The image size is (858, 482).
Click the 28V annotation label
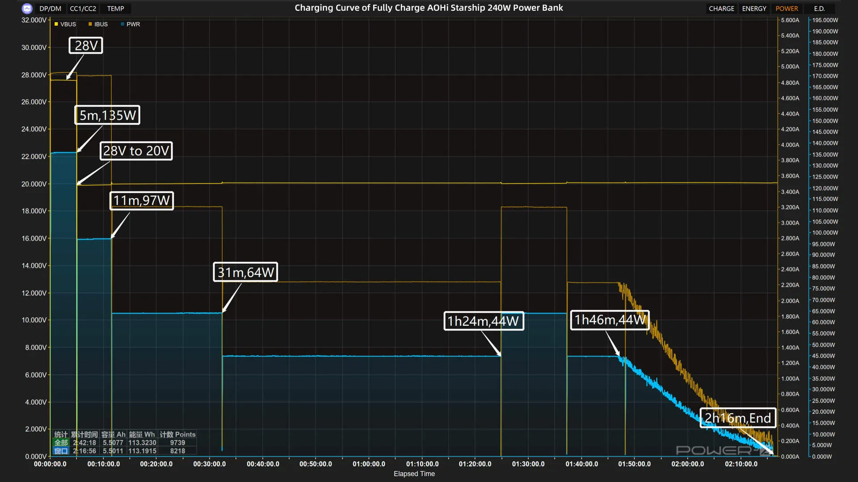tap(86, 46)
